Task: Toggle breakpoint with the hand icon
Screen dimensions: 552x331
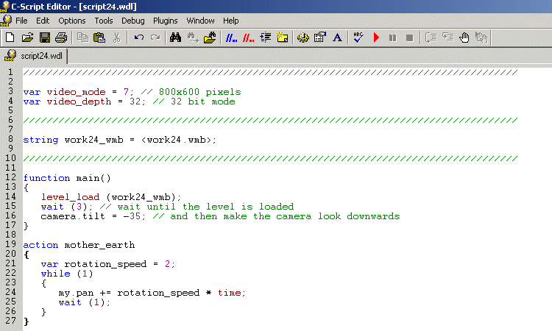Action: coord(464,38)
